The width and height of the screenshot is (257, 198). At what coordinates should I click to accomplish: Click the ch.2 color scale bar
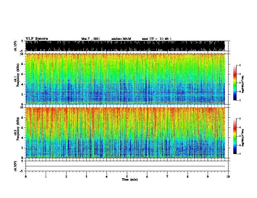[235, 136]
